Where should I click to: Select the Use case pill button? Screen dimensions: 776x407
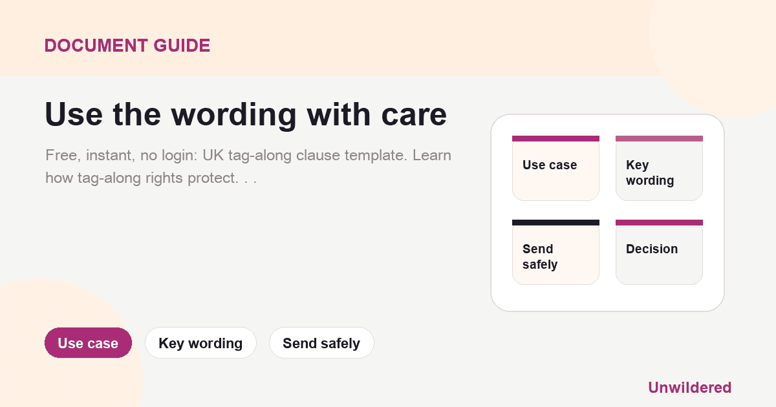click(x=88, y=343)
